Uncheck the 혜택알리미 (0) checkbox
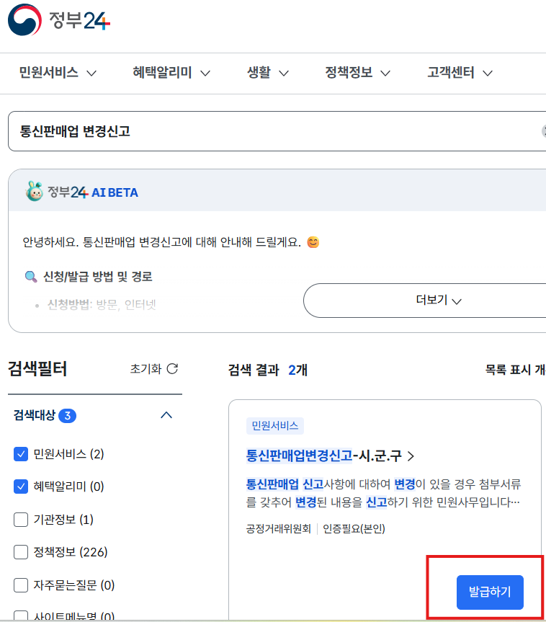 click(21, 487)
